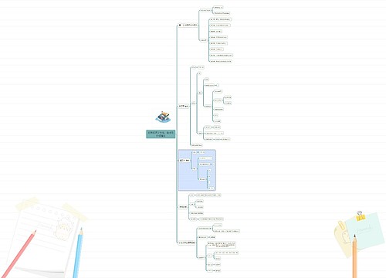Viewport: 386px width, 278px height.
Task: Select the second main branch topic node
Action: pos(184,106)
